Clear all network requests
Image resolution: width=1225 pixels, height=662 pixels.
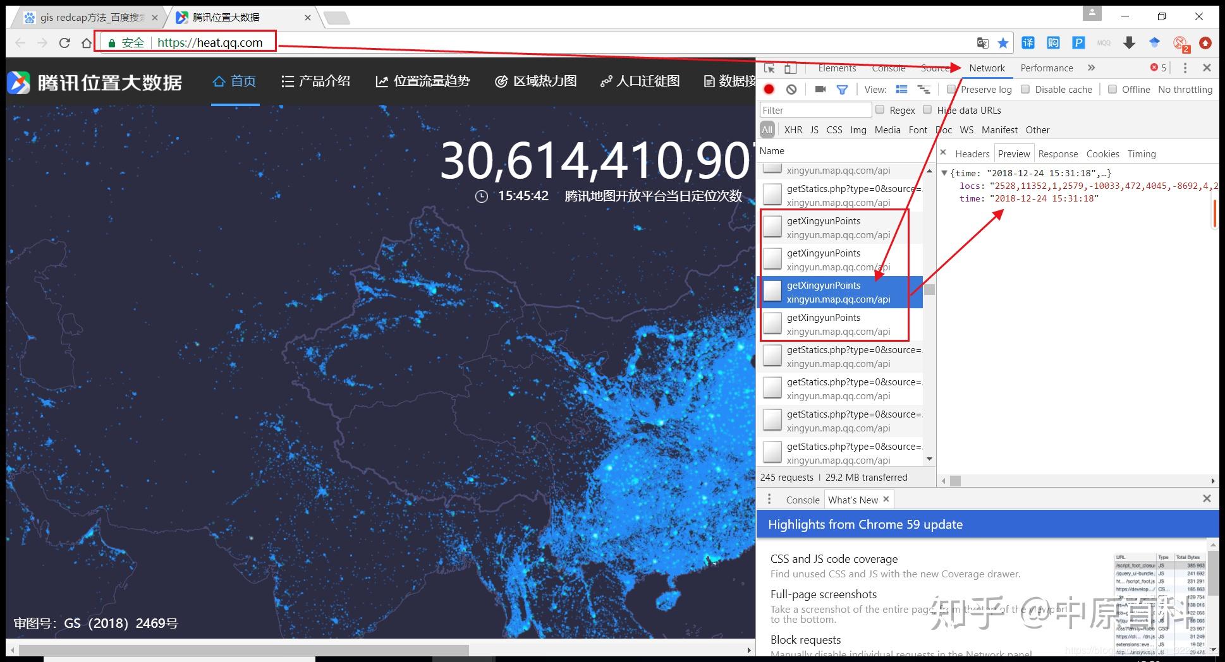click(x=791, y=90)
